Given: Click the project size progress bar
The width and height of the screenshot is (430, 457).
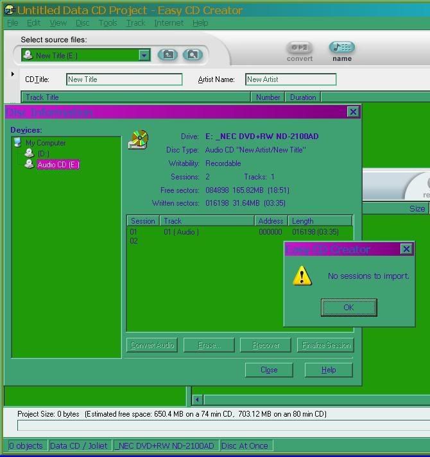Looking at the screenshot, I should [223, 425].
